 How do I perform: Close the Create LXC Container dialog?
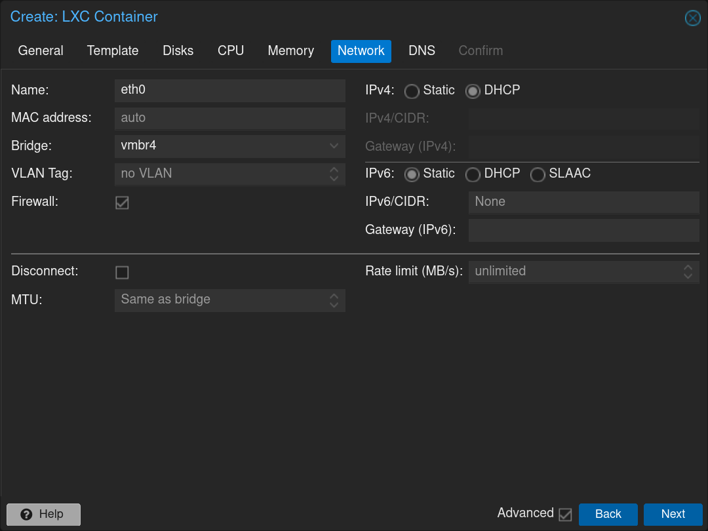pos(692,18)
